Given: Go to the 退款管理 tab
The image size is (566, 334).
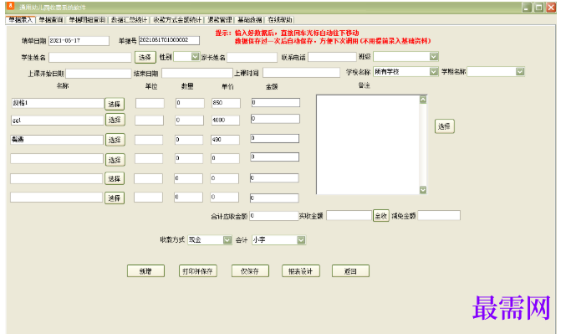Looking at the screenshot, I should click(220, 20).
